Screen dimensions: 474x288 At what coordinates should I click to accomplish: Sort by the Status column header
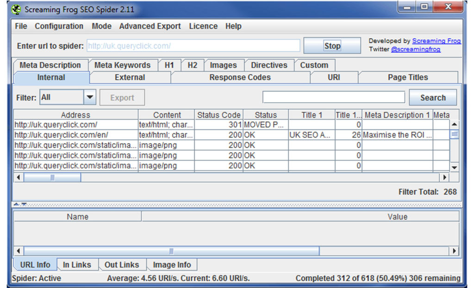click(x=266, y=115)
